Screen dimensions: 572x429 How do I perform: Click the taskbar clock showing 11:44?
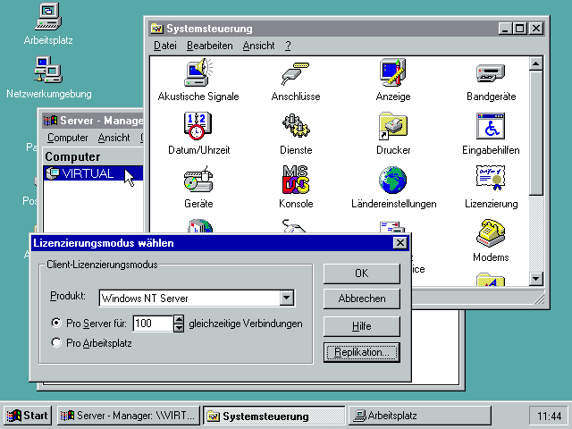[x=549, y=416]
